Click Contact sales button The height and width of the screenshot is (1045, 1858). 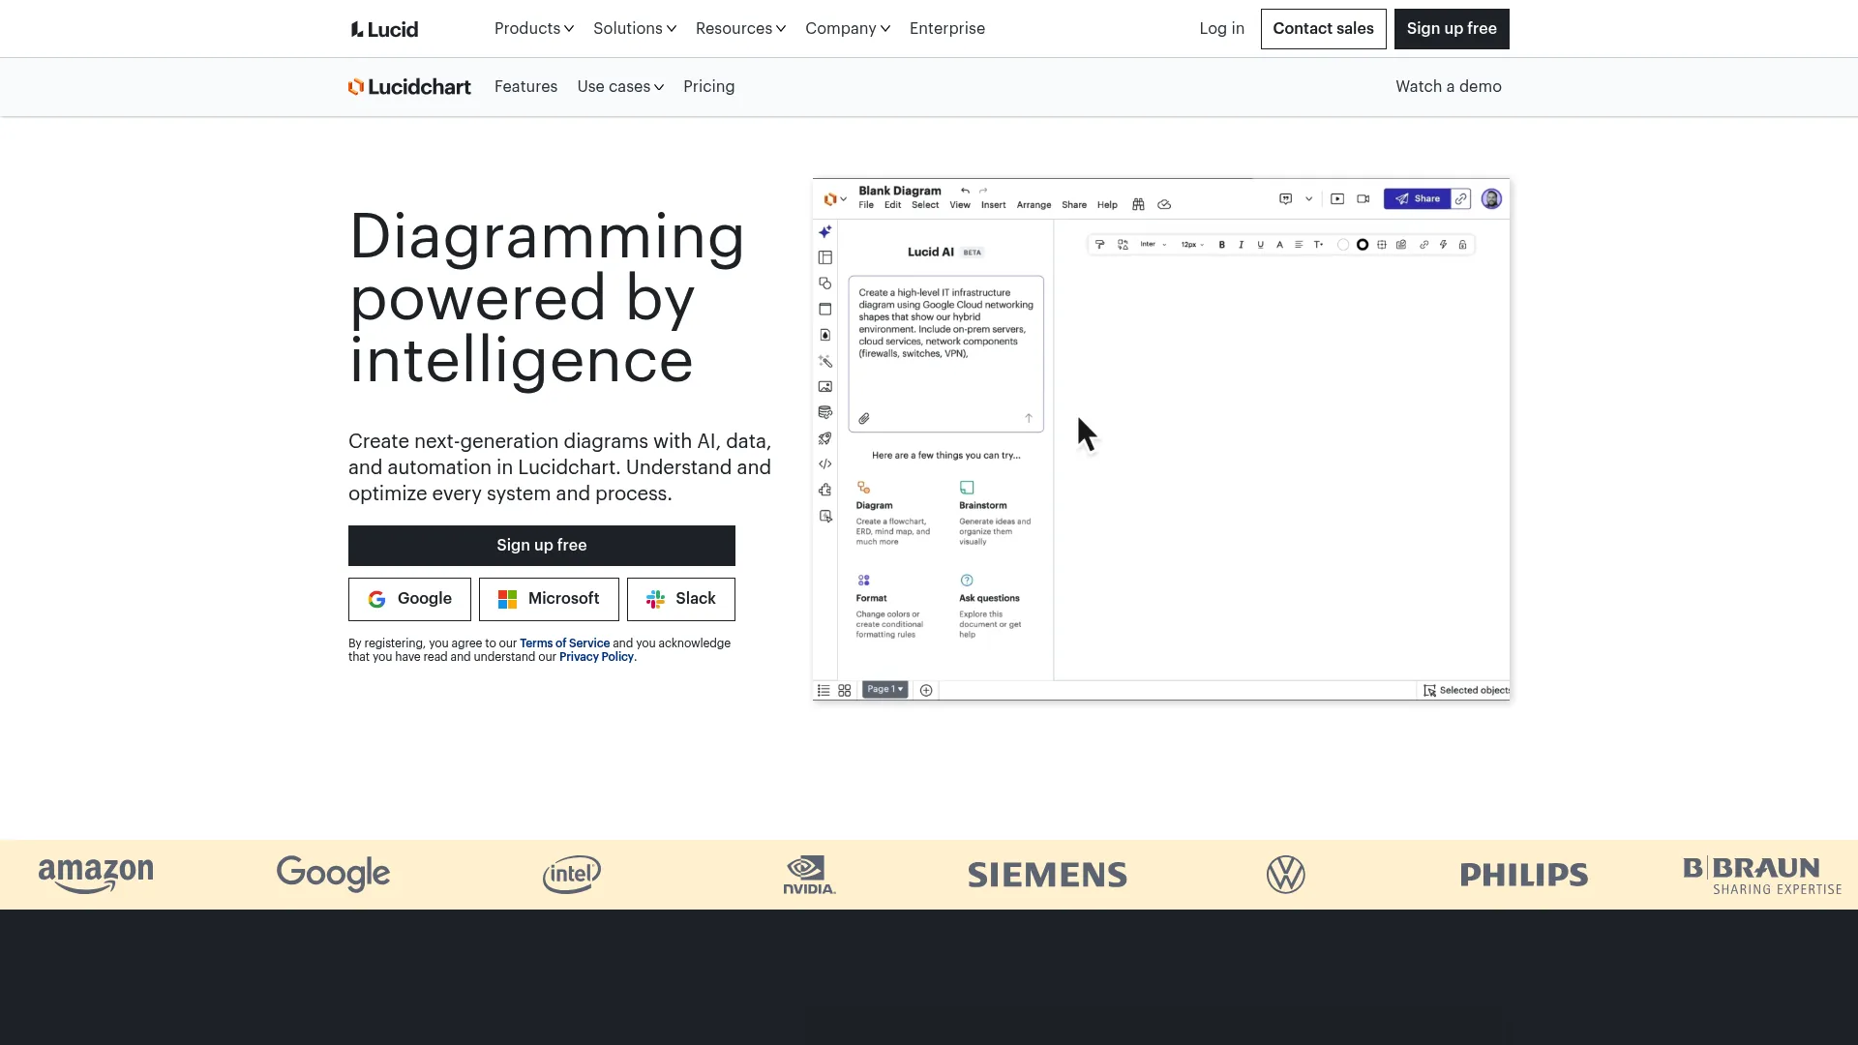(1323, 29)
